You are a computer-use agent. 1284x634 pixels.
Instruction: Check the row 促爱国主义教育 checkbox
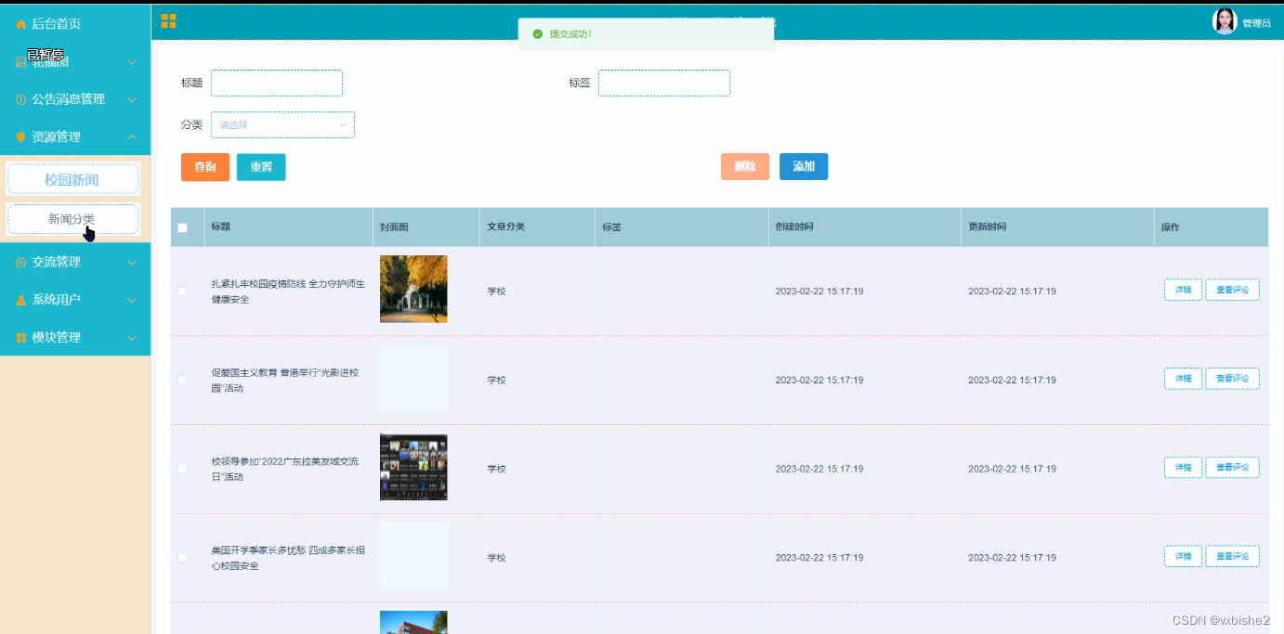(x=182, y=380)
